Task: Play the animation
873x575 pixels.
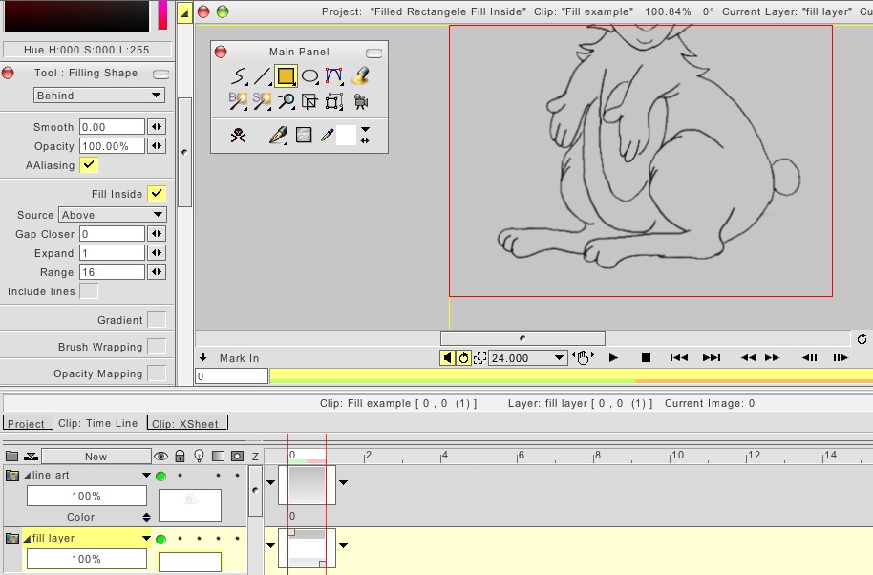Action: (613, 358)
